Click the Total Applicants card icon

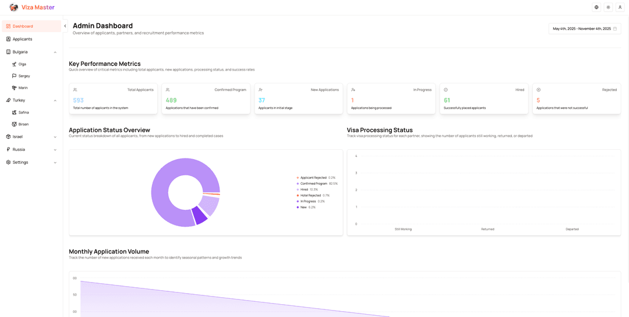[75, 90]
